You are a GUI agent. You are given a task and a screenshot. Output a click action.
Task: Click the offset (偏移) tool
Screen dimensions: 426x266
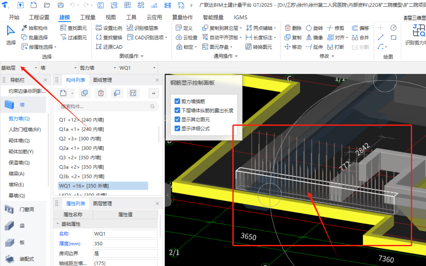pyautogui.click(x=360, y=28)
